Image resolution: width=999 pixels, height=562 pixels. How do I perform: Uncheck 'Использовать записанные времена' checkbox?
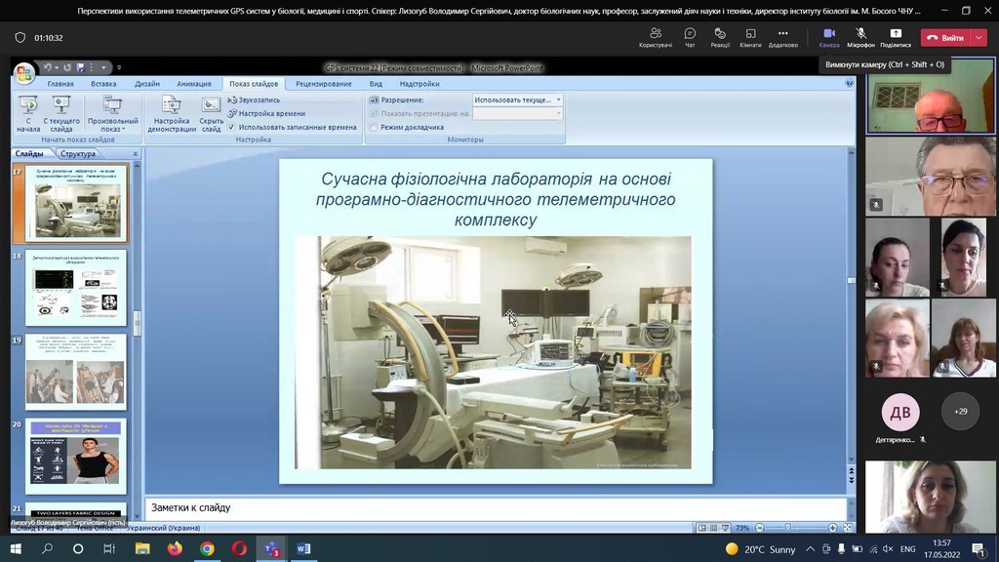(232, 127)
